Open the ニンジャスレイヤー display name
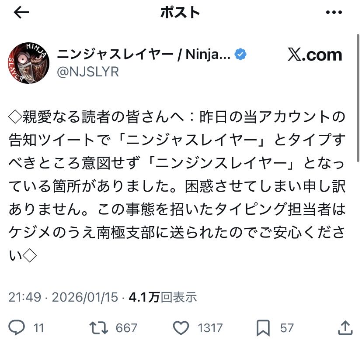The image size is (362, 347). coord(143,55)
